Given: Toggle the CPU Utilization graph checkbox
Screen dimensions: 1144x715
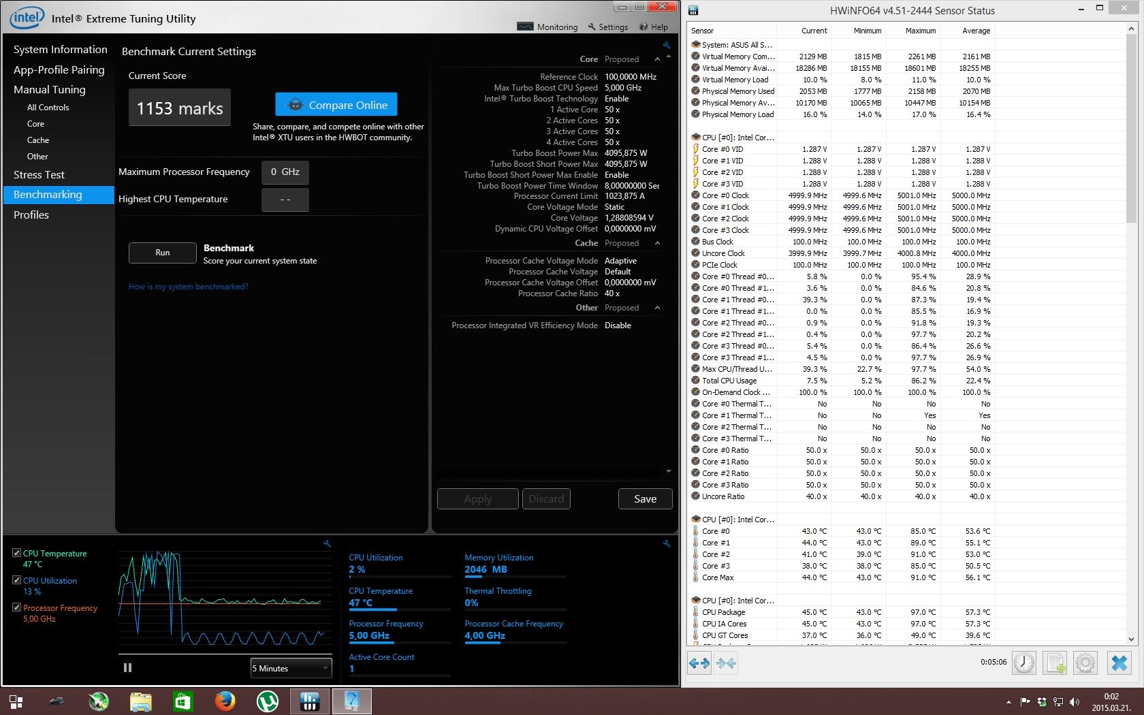Looking at the screenshot, I should pyautogui.click(x=16, y=580).
